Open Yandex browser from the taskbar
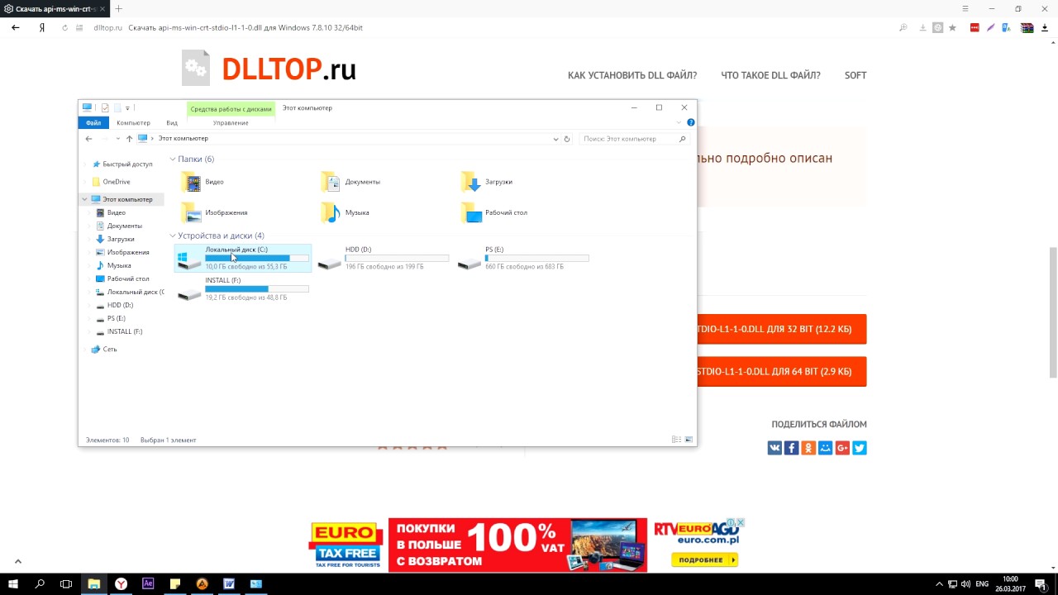Viewport: 1058px width, 595px height. 121,583
